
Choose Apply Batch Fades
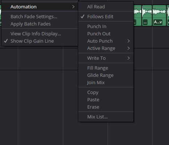click(40, 24)
